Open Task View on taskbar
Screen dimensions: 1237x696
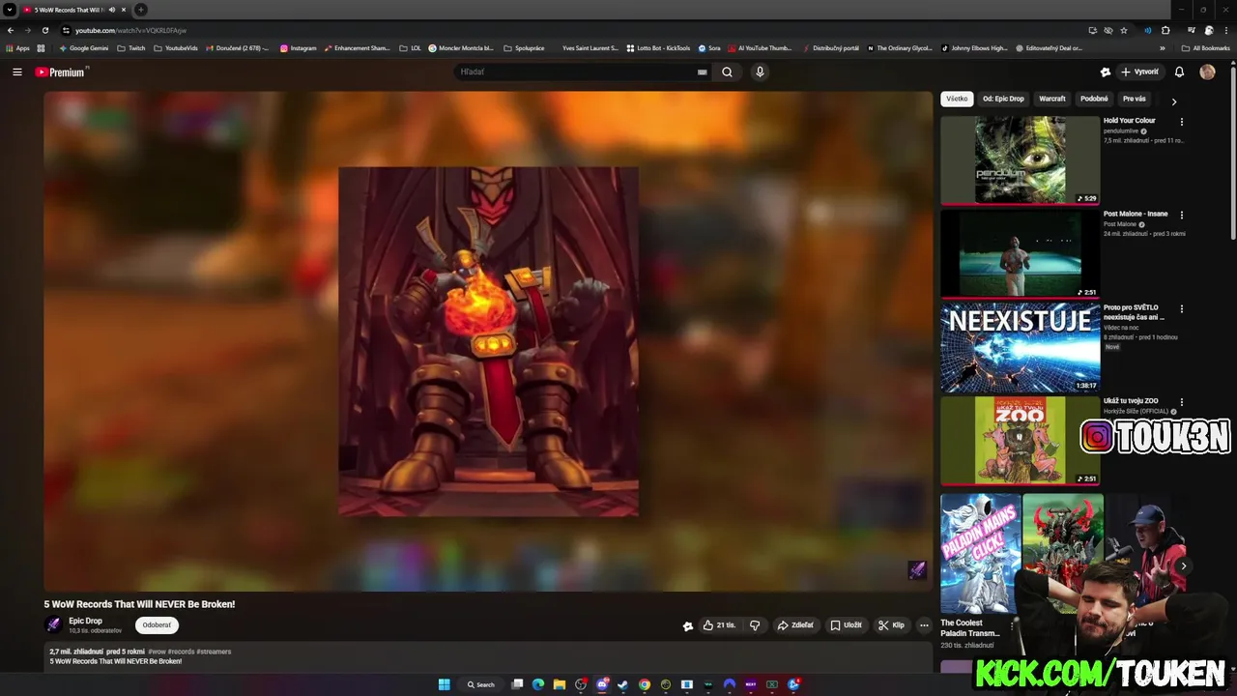click(x=517, y=684)
